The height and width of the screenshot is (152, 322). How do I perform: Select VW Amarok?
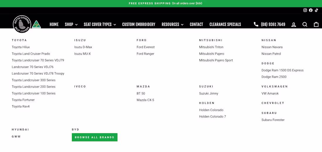[270, 94]
